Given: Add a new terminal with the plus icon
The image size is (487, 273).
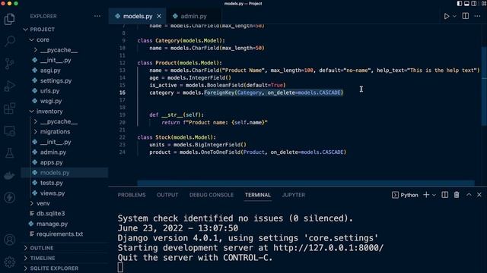Looking at the screenshot, I should (x=426, y=195).
